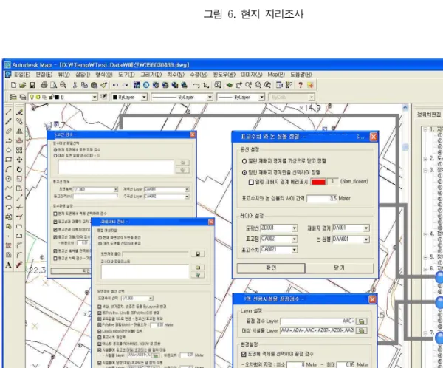Screen dimensions: 443x368
Task: Open the 그리기(D) menu
Action: [151, 75]
